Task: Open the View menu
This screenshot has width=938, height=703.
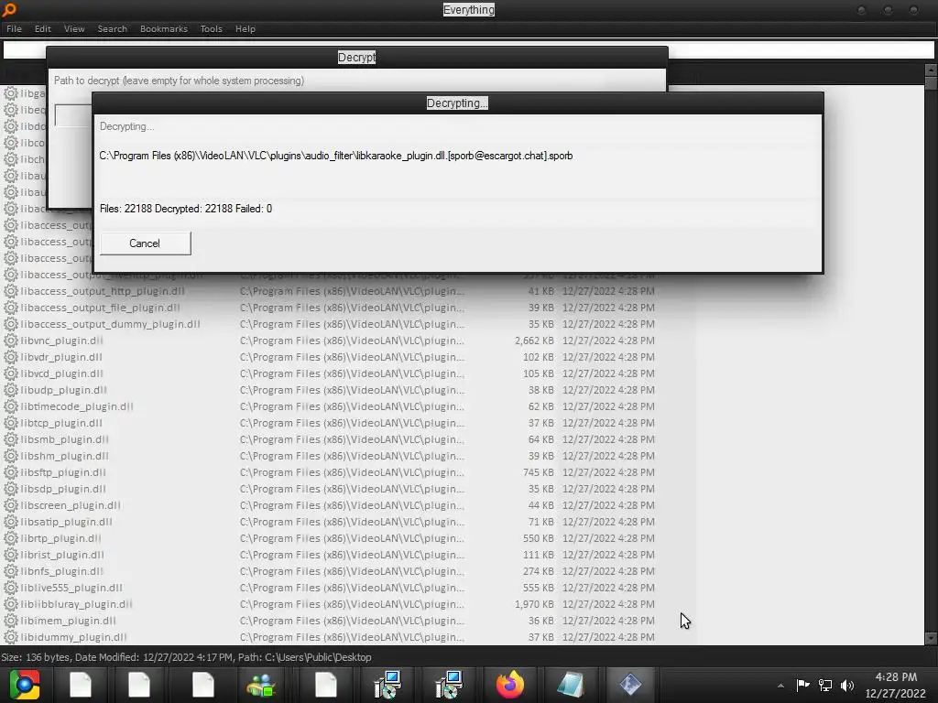Action: coord(74,28)
